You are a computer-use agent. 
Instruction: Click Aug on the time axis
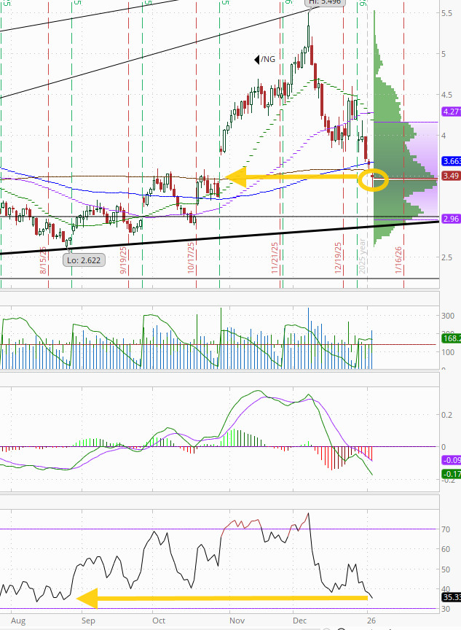(18, 621)
